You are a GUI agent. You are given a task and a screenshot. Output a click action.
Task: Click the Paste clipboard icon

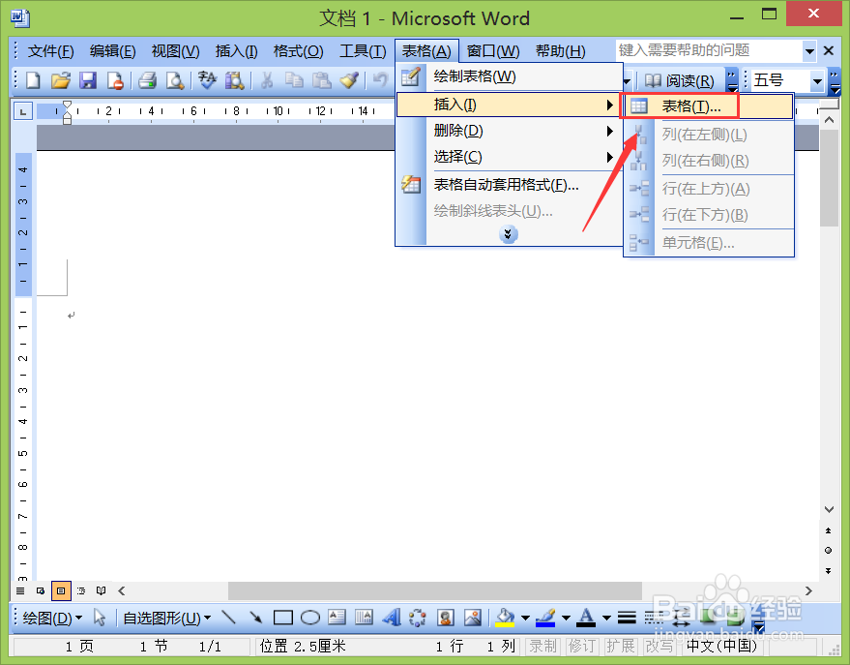321,80
